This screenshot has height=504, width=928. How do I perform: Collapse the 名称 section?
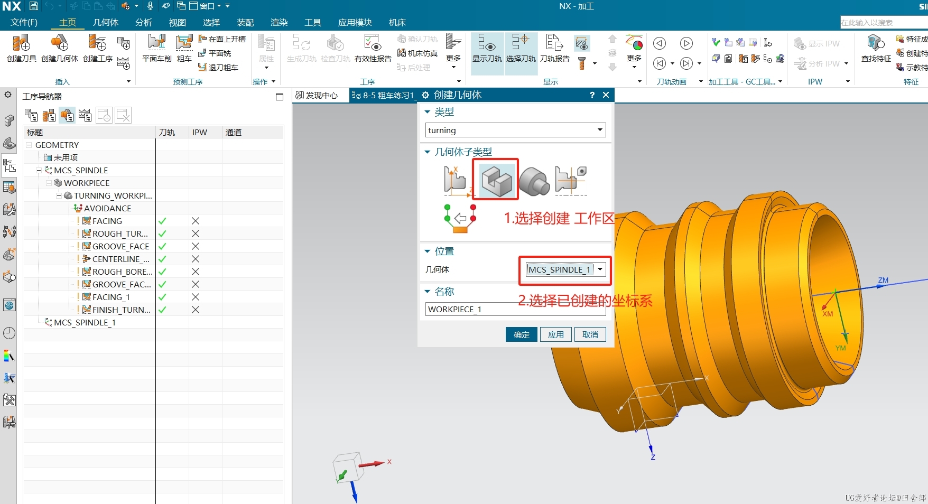tap(427, 292)
